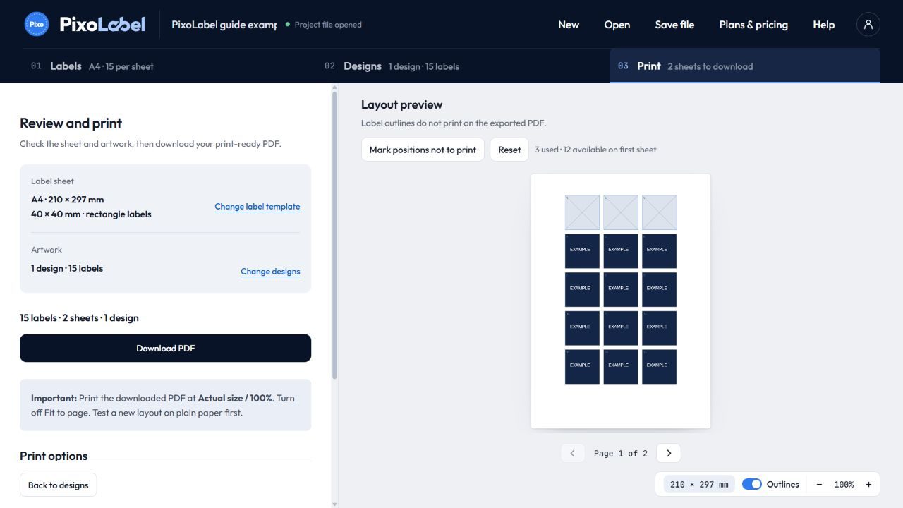Open the user account icon
The width and height of the screenshot is (903, 508).
[x=868, y=24]
